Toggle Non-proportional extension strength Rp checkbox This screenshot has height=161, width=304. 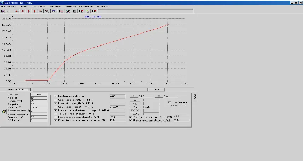click(x=55, y=111)
